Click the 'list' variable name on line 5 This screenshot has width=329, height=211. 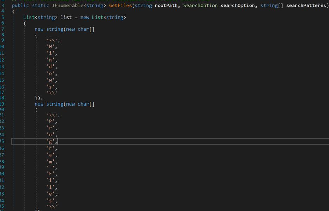pos(66,17)
